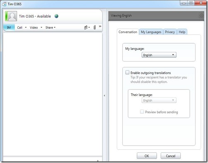Click the Viewing English header text
The width and height of the screenshot is (208, 163).
121,15
